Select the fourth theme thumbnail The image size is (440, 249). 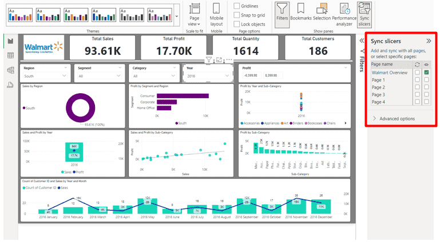[104, 15]
